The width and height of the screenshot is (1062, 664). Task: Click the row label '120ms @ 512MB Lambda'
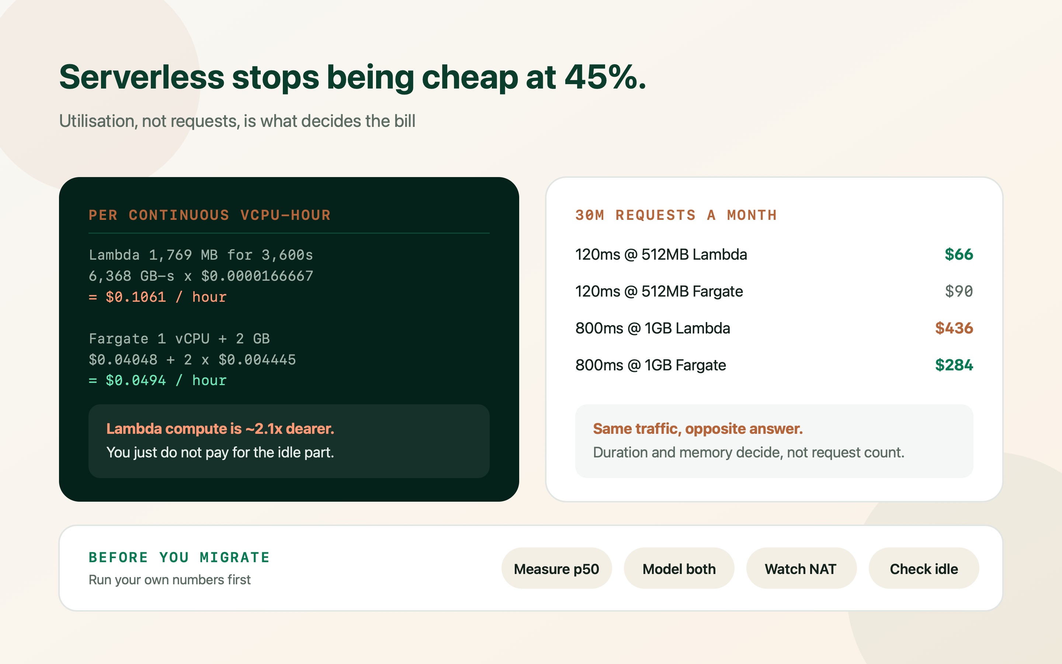661,255
